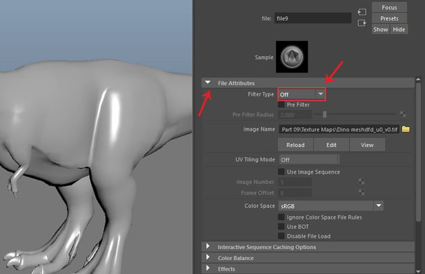Click the Image Name path field
The height and width of the screenshot is (274, 425).
339,129
